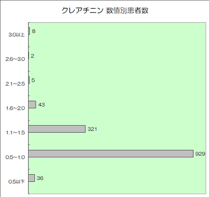Select the 36 bar for 0.5以下

point(32,178)
